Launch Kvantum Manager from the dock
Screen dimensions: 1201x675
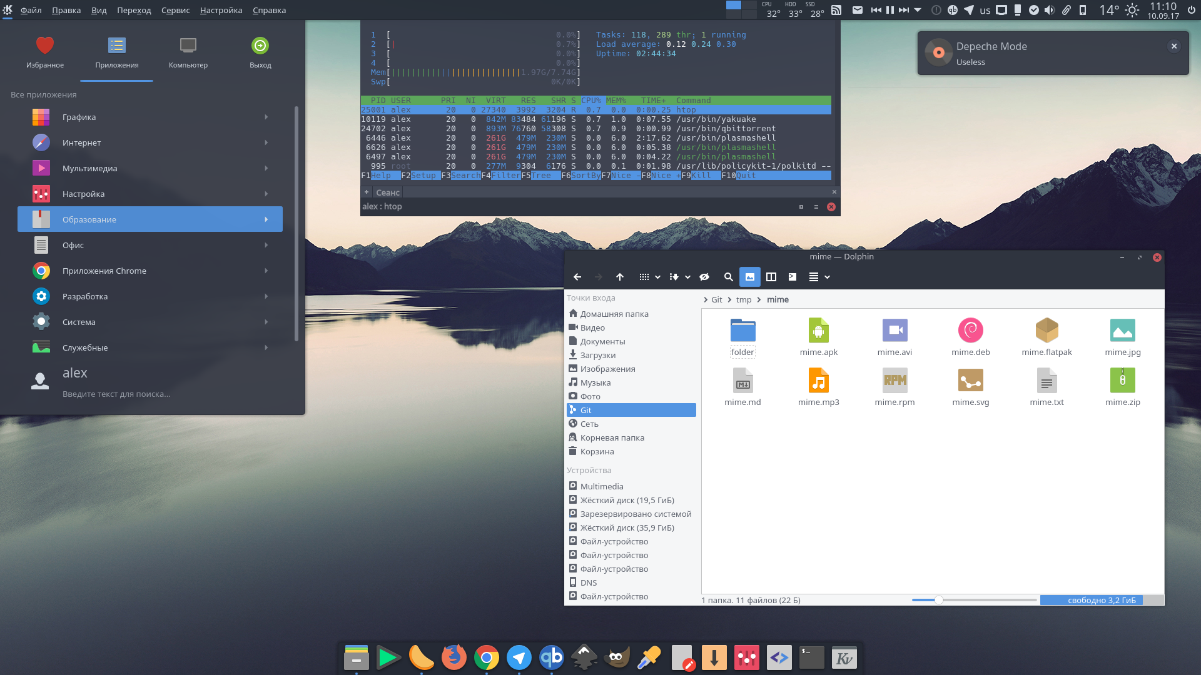(844, 657)
